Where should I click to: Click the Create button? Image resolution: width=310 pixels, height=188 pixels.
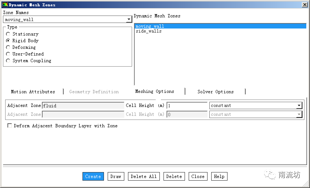[x=93, y=176]
